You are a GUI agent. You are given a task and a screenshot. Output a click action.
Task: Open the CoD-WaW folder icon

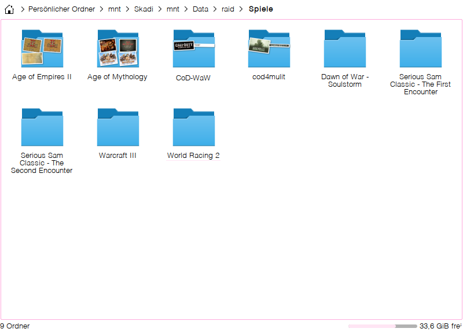tap(194, 49)
